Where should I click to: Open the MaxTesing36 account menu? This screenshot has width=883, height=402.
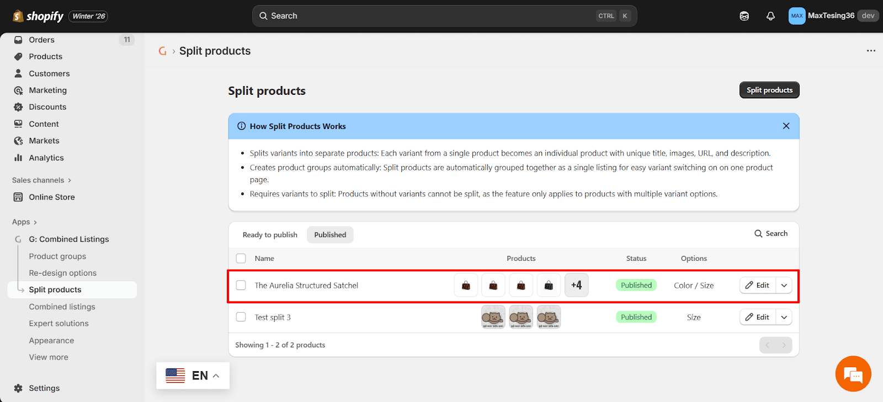pos(833,16)
